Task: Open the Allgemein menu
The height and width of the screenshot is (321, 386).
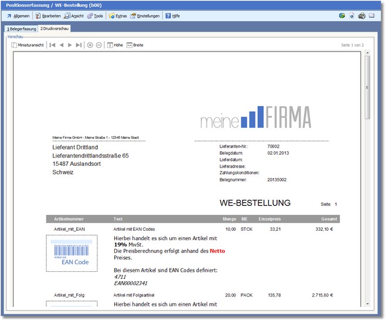Action: pos(18,16)
